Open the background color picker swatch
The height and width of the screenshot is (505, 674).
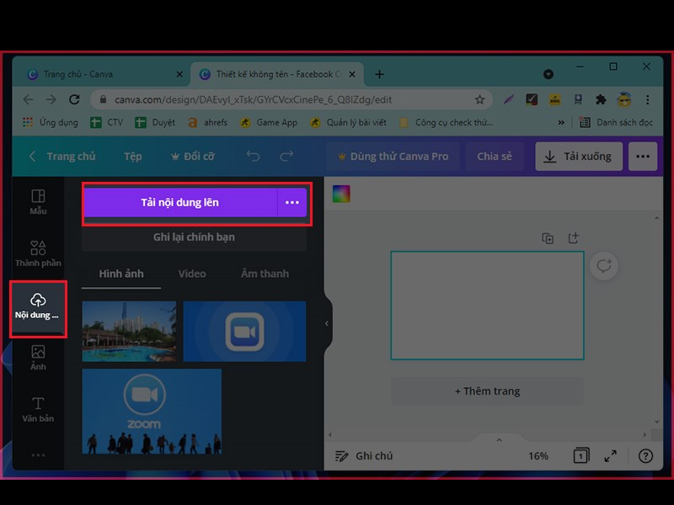click(341, 194)
